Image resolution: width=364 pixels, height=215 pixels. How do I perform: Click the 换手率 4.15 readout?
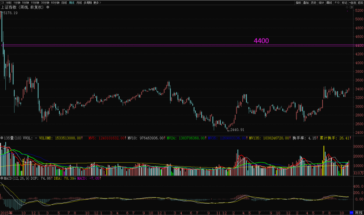(305, 138)
